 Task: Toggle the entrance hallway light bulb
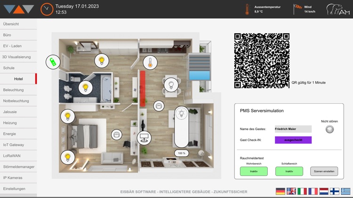pos(102,61)
